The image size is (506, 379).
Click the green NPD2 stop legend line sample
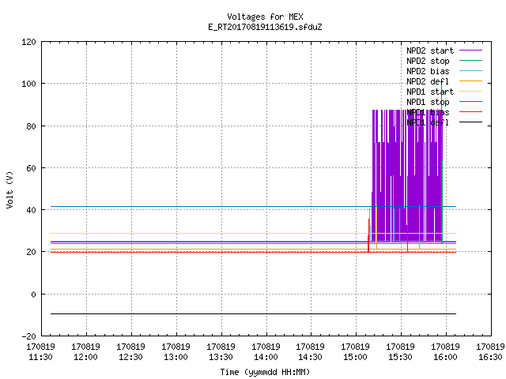(x=470, y=60)
